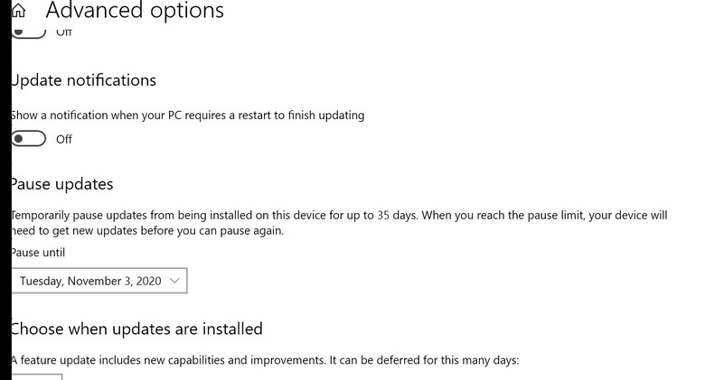Toggle the restart notification switch
Image resolution: width=705 pixels, height=380 pixels.
point(29,139)
